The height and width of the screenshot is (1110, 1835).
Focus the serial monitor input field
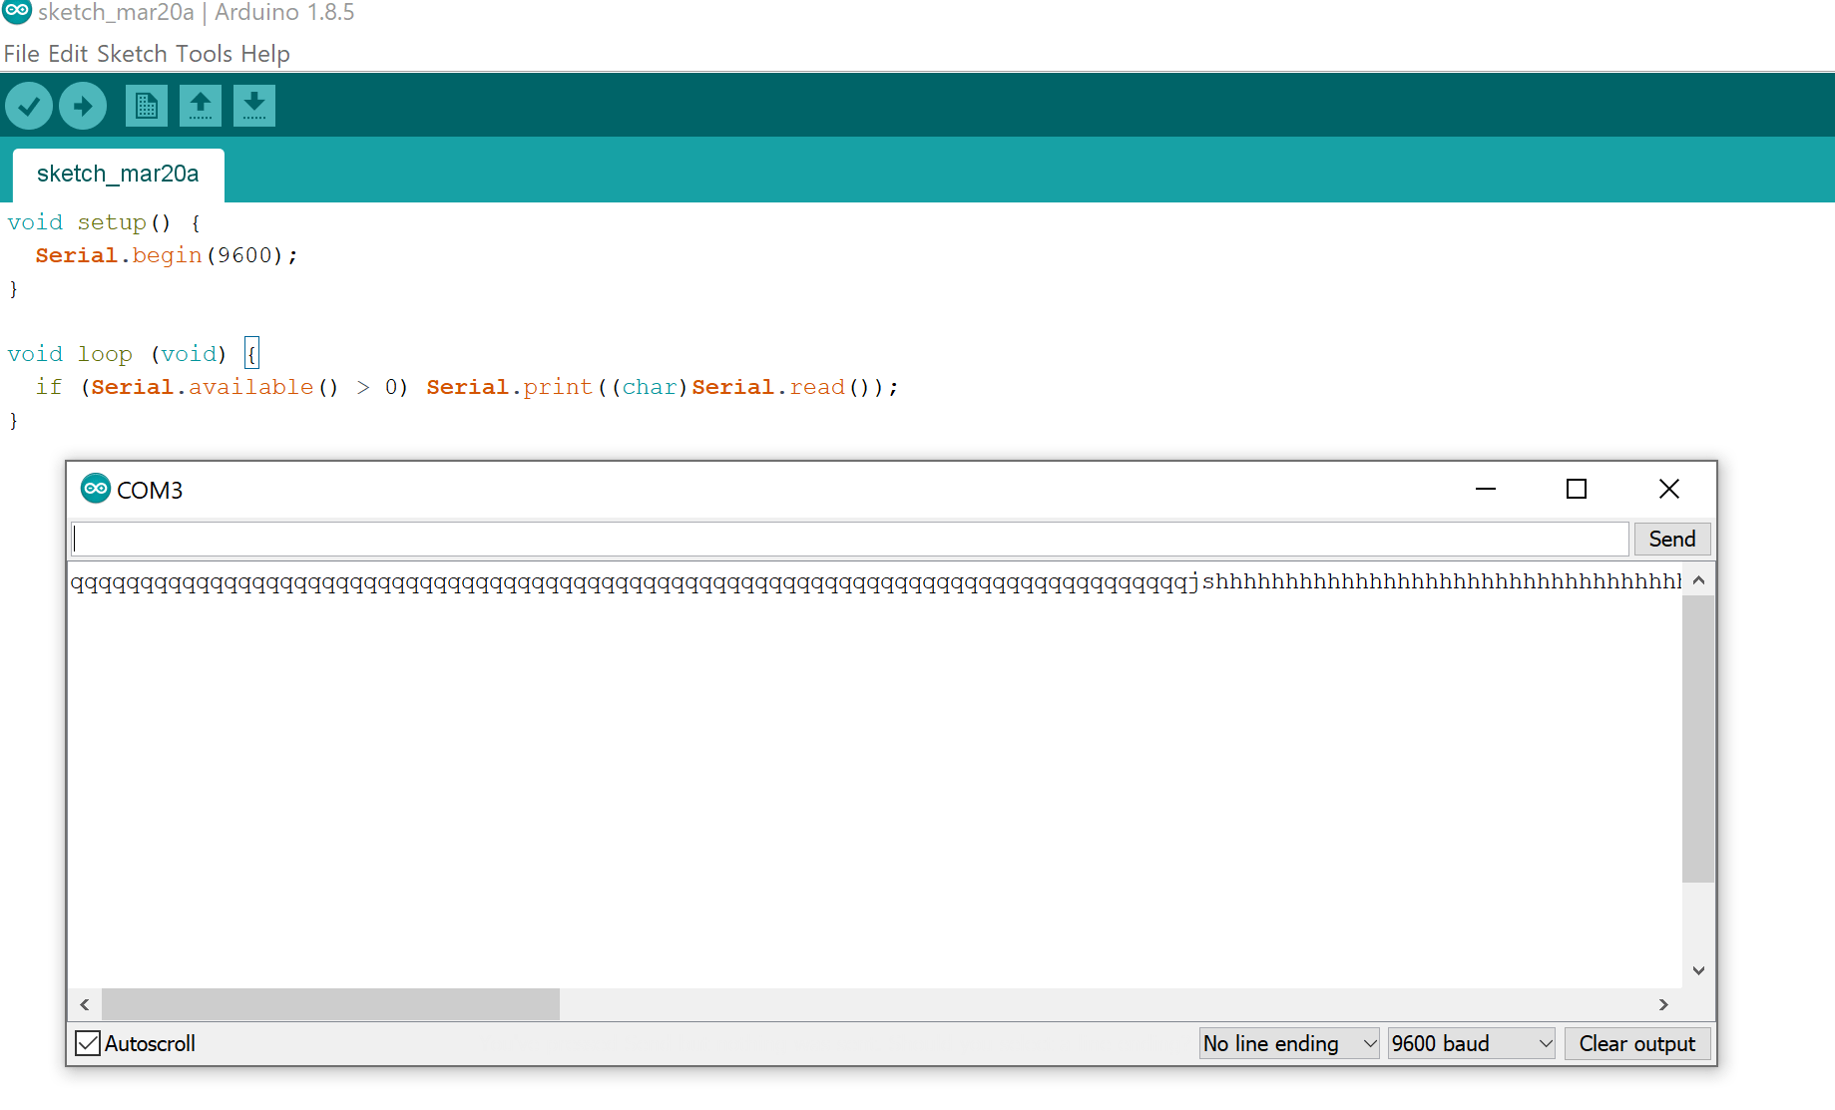pos(850,540)
